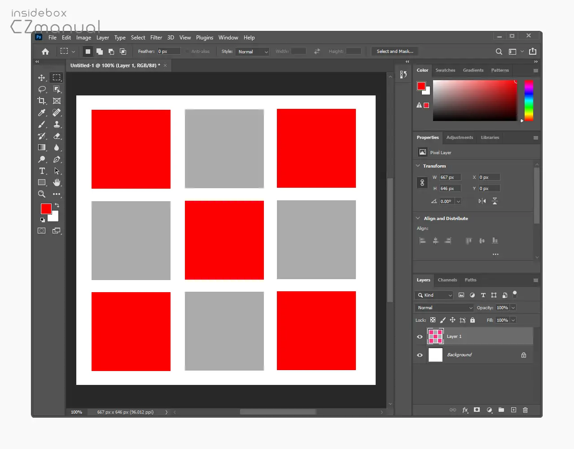Select the Horizontal Type tool

click(42, 171)
